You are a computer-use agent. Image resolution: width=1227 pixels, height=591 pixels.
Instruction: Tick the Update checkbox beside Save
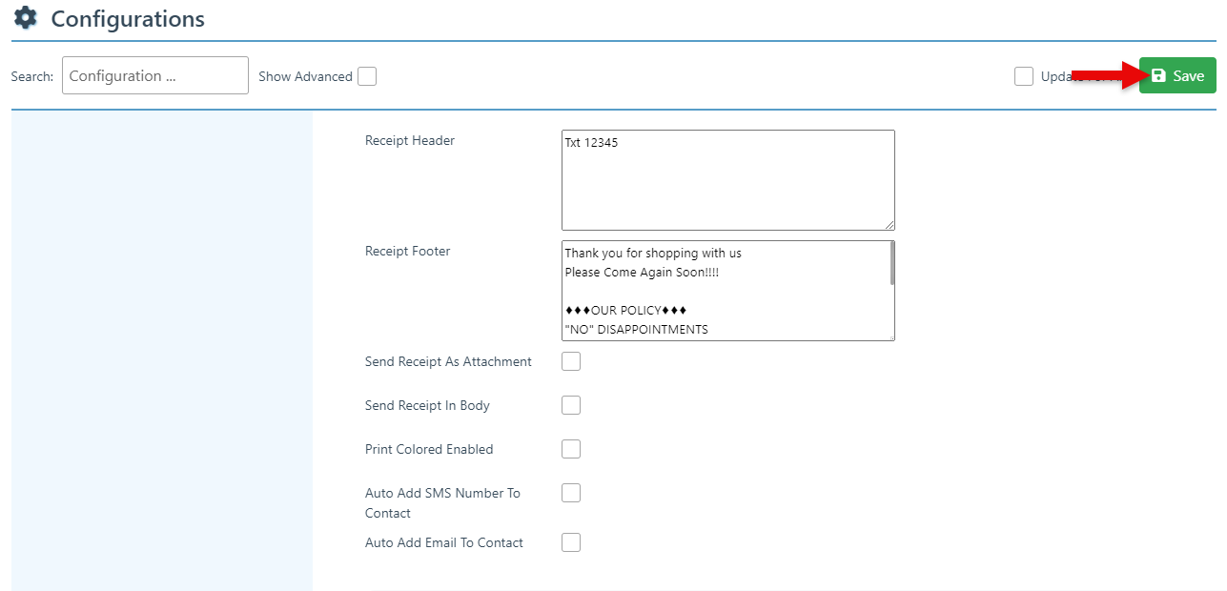[1024, 76]
